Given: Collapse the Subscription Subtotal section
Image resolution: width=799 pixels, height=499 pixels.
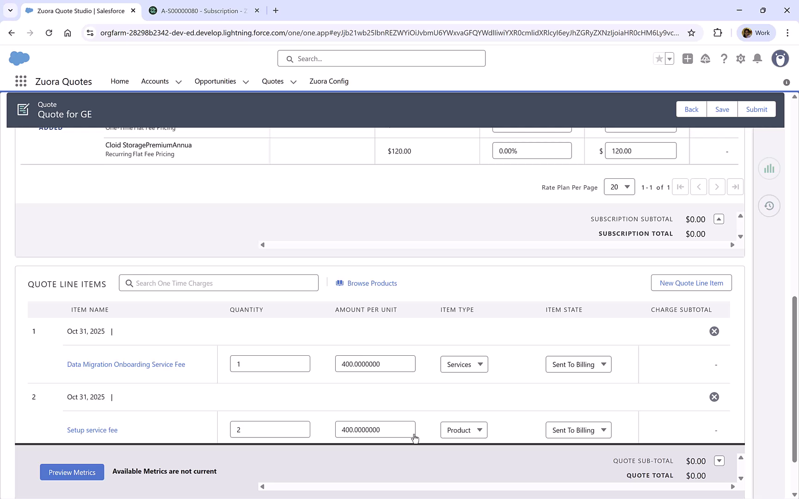Looking at the screenshot, I should point(719,219).
